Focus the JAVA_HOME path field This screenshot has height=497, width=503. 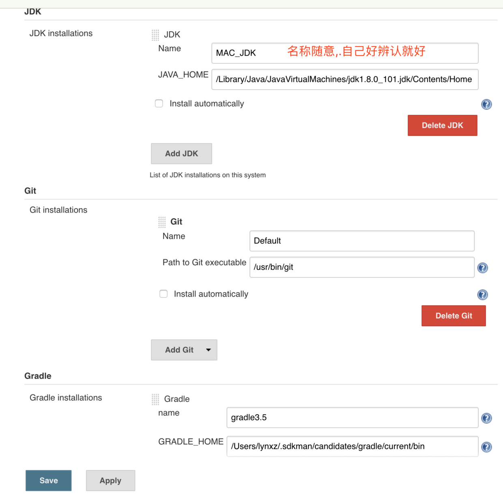pyautogui.click(x=345, y=80)
